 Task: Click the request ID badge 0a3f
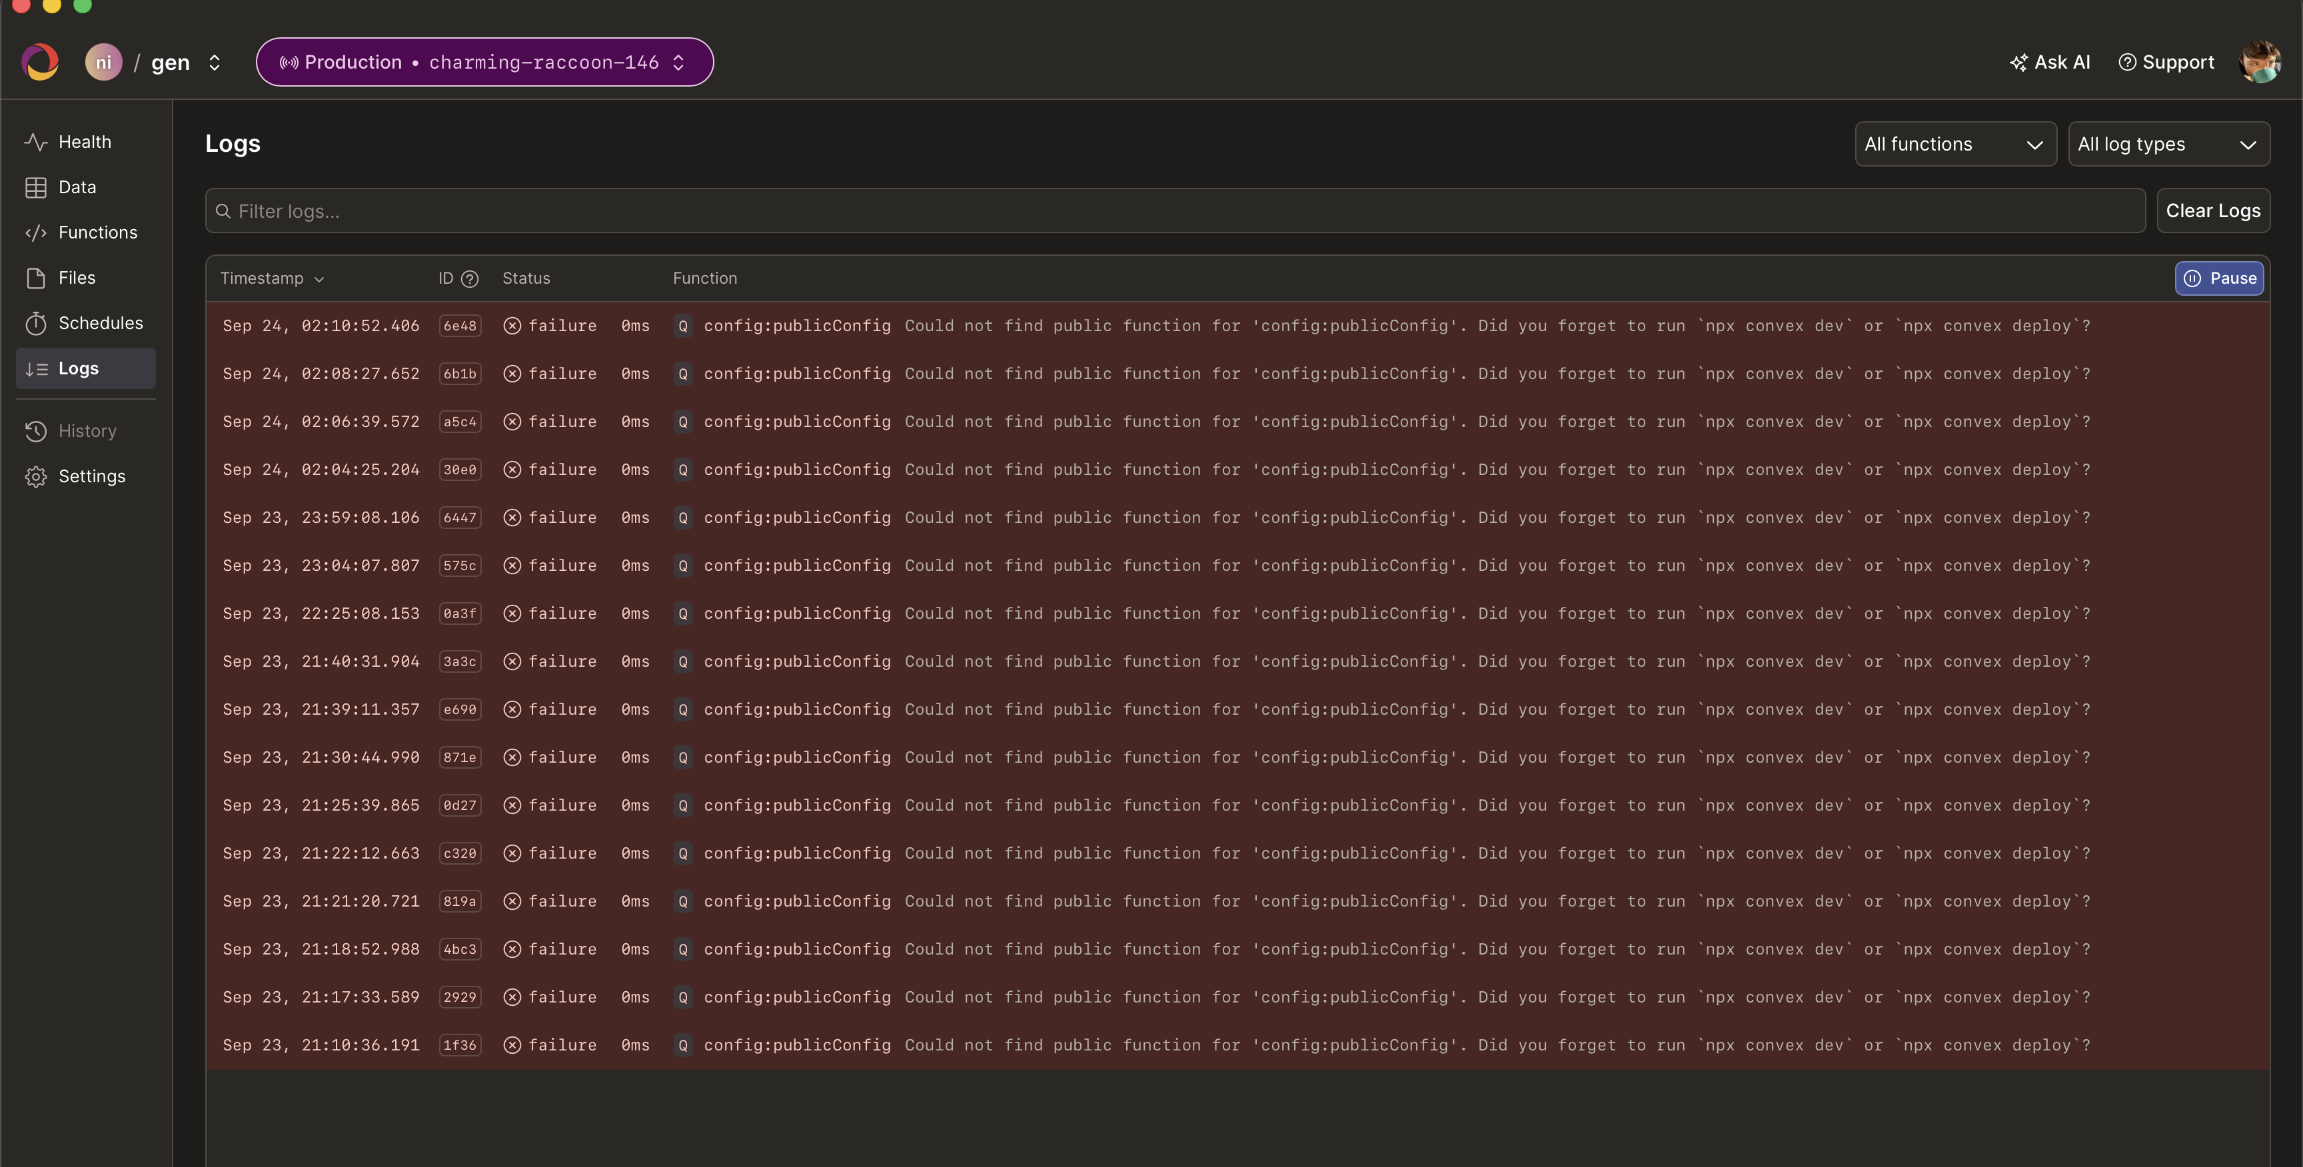tap(460, 613)
